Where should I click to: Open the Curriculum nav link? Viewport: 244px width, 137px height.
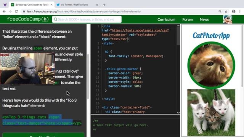tap(166, 19)
